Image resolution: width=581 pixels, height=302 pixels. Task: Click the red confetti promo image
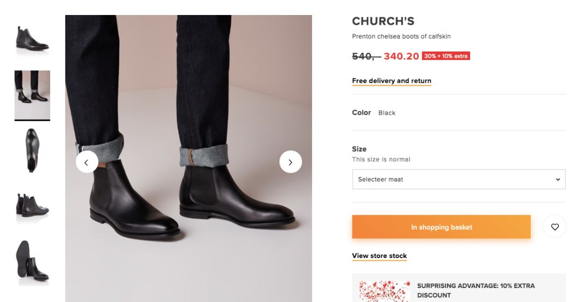pyautogui.click(x=384, y=291)
